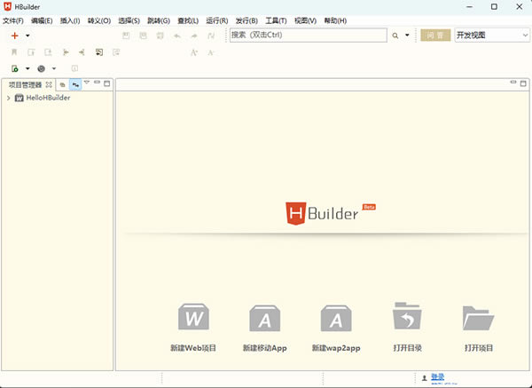Open the 文件(F) menu

click(14, 20)
